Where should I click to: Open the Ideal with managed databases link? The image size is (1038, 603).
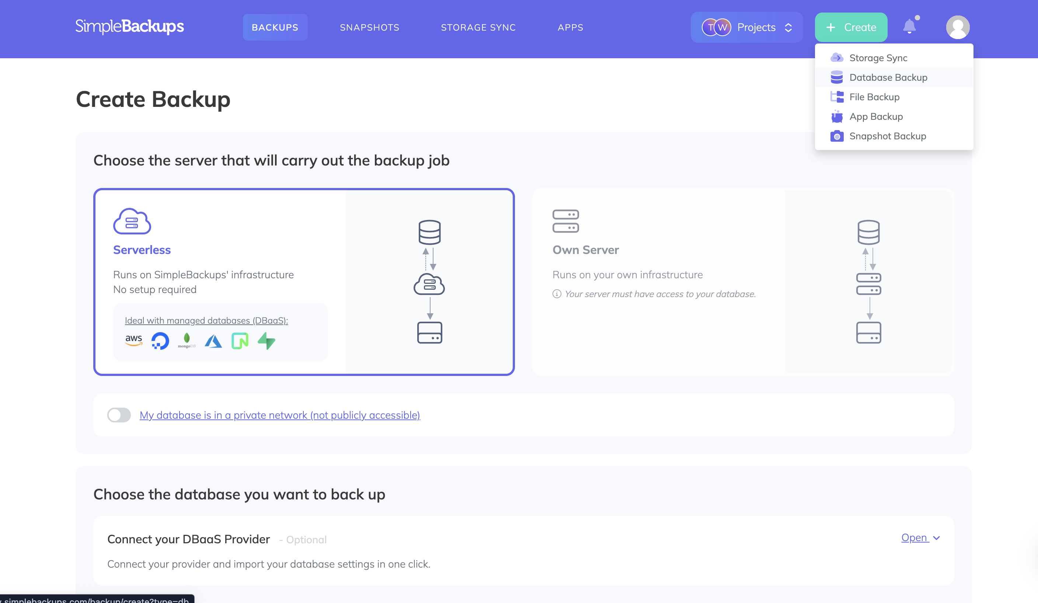pos(206,320)
